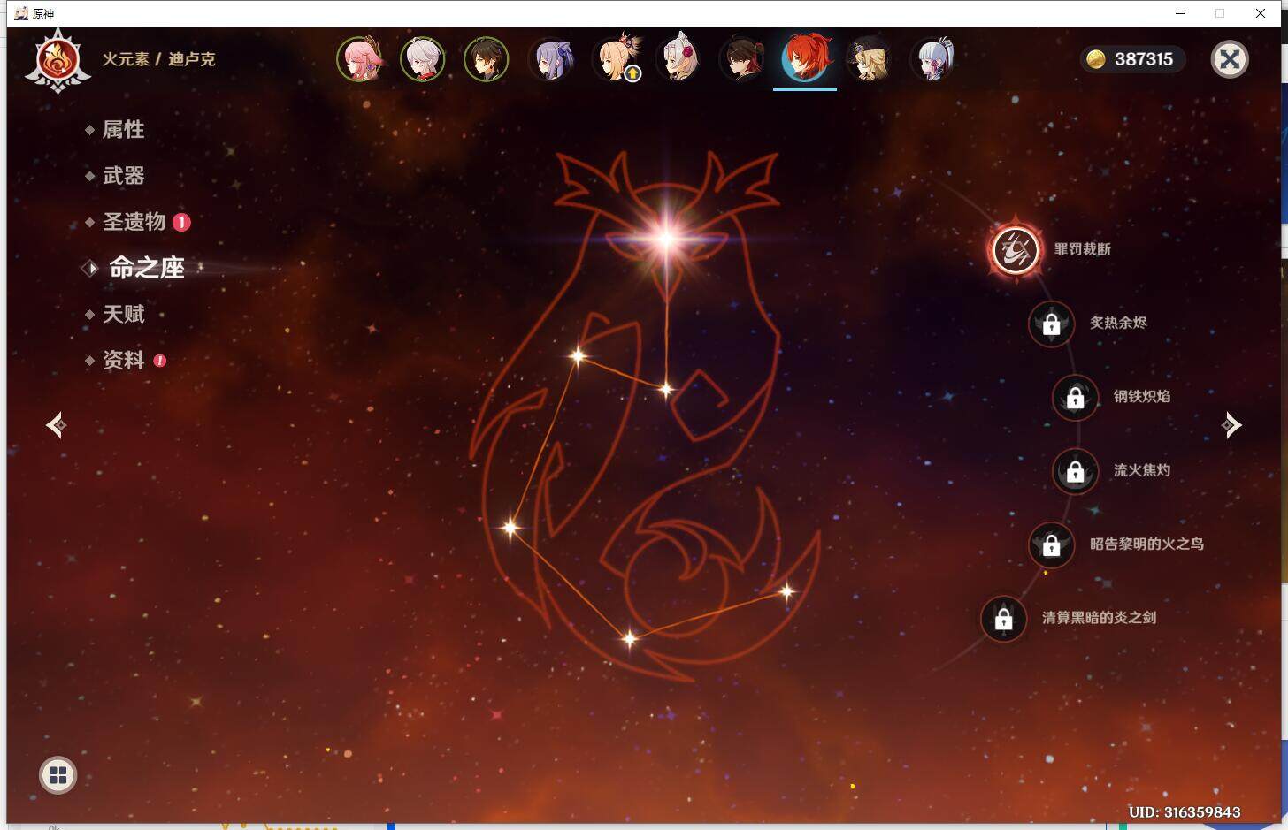
Task: Click the locked 钢铁炽焰 constellation icon
Action: (x=1075, y=397)
